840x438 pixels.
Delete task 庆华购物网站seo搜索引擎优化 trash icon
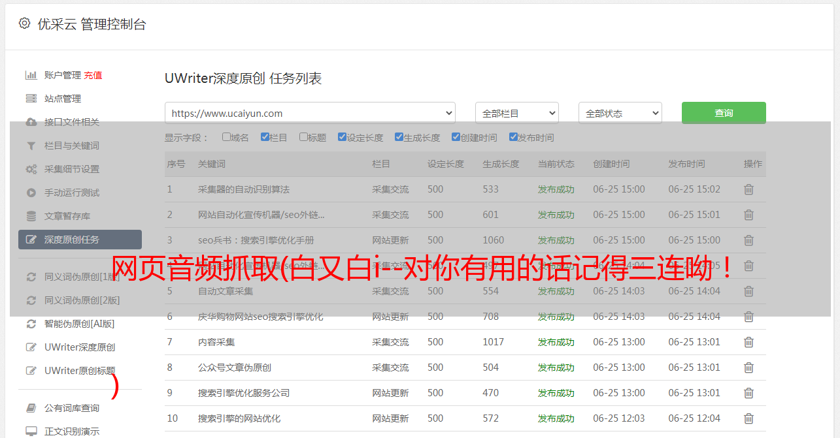pos(748,317)
